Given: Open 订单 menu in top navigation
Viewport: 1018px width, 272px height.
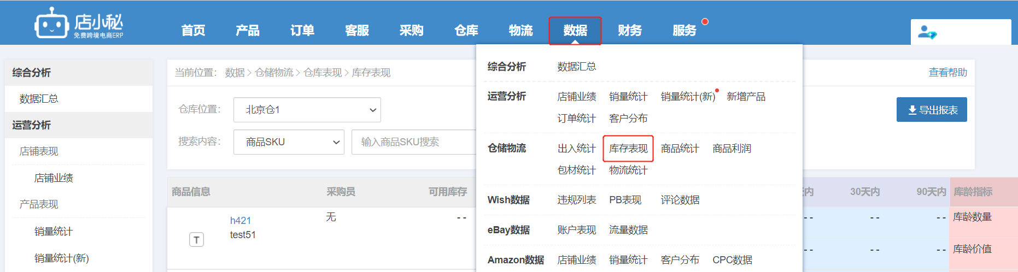Looking at the screenshot, I should click(x=302, y=31).
